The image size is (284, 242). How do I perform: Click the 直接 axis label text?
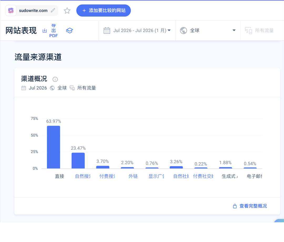point(60,176)
